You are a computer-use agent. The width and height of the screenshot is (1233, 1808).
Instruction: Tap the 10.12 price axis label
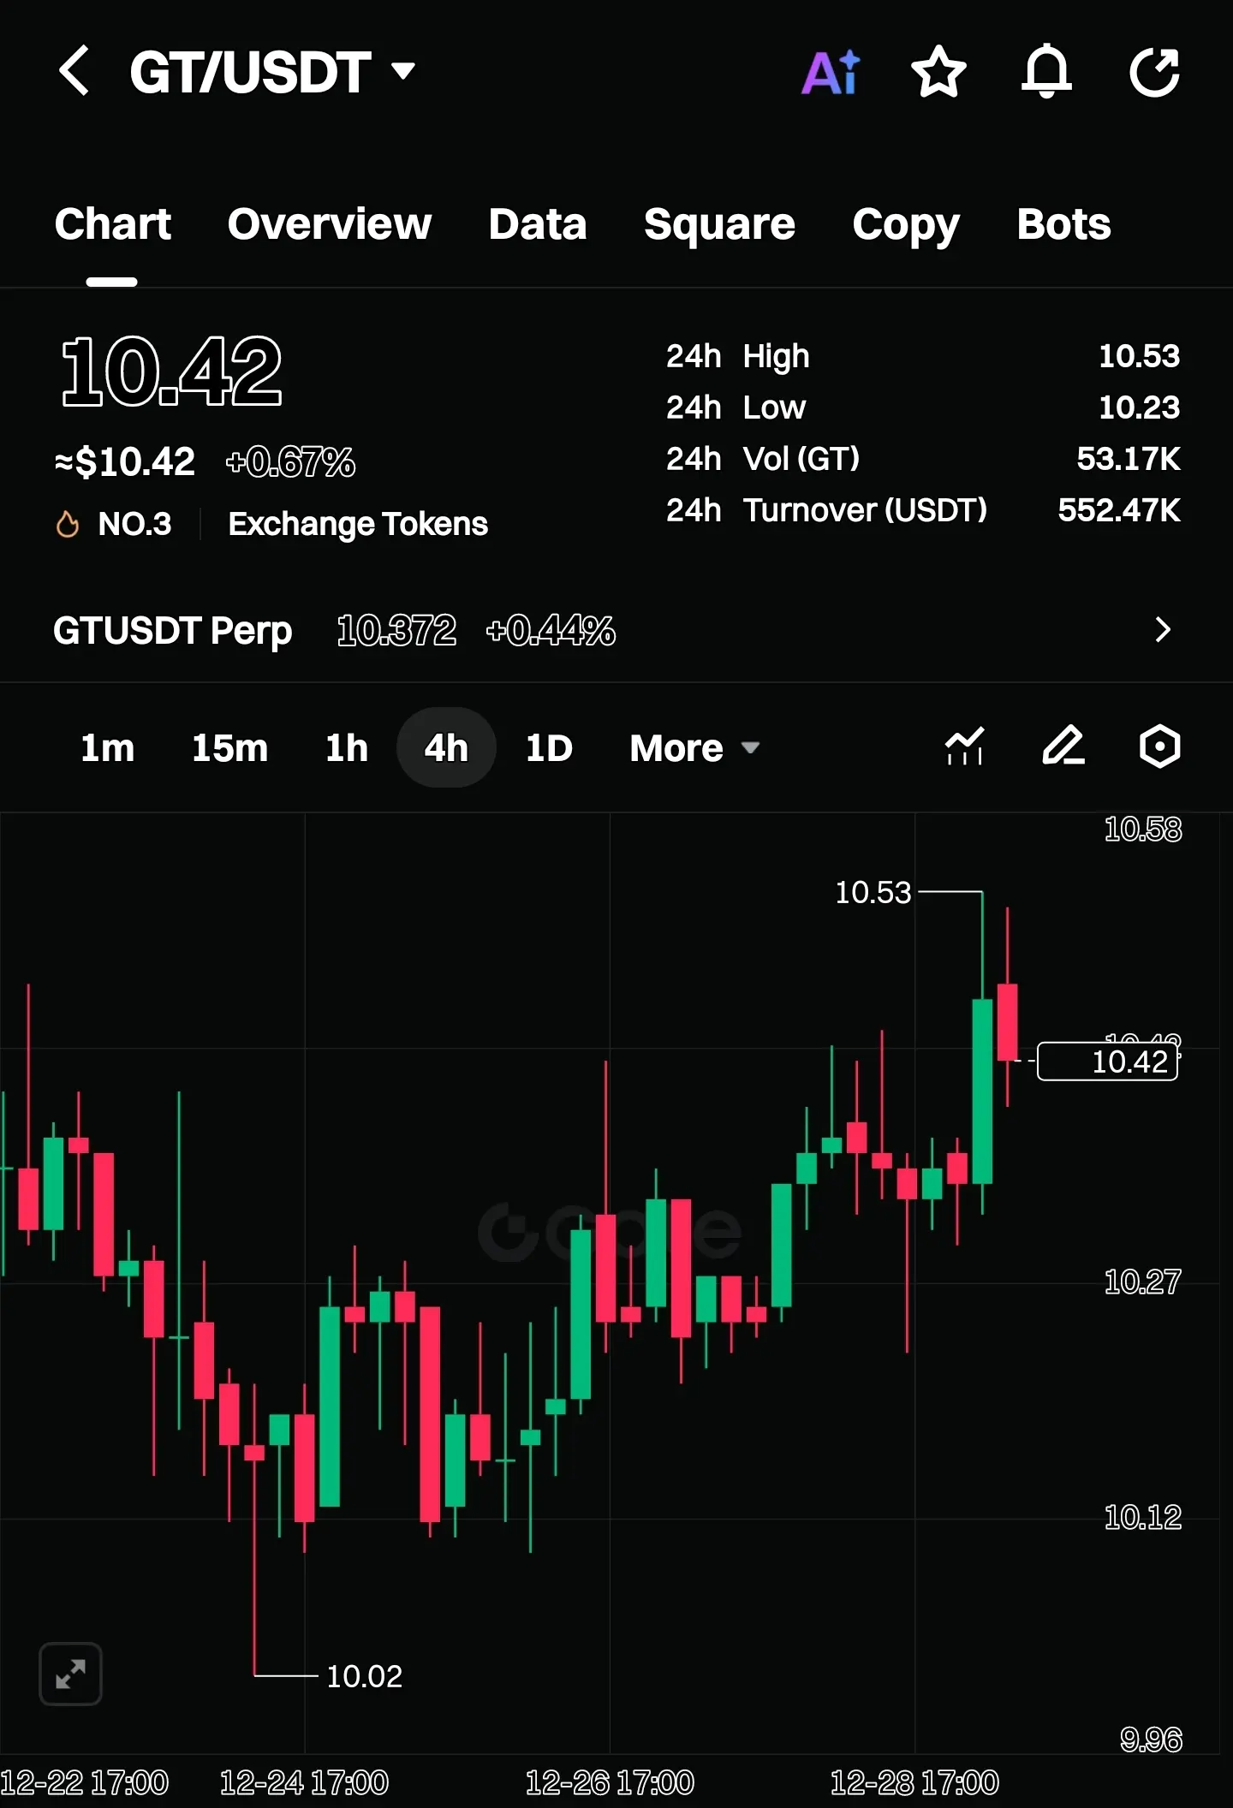1143,1517
